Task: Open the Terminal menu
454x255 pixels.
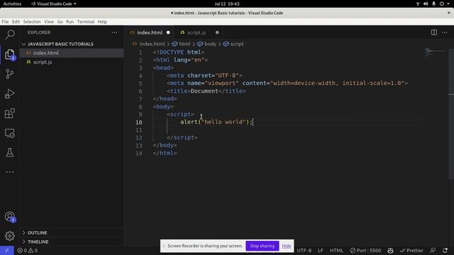Action: tap(86, 22)
